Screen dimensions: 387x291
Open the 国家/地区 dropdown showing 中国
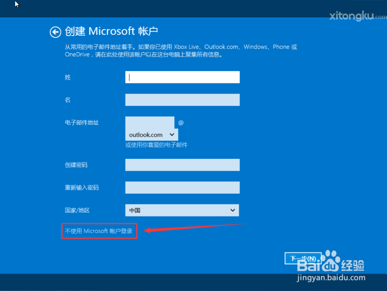[182, 210]
